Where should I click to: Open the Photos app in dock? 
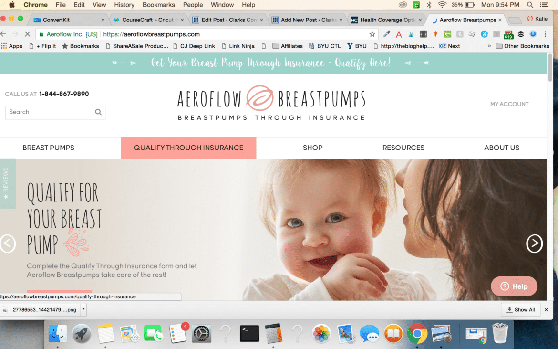(321, 334)
